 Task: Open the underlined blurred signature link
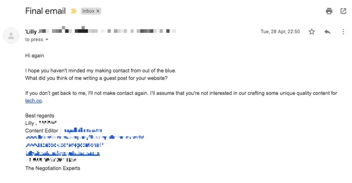(x=62, y=153)
